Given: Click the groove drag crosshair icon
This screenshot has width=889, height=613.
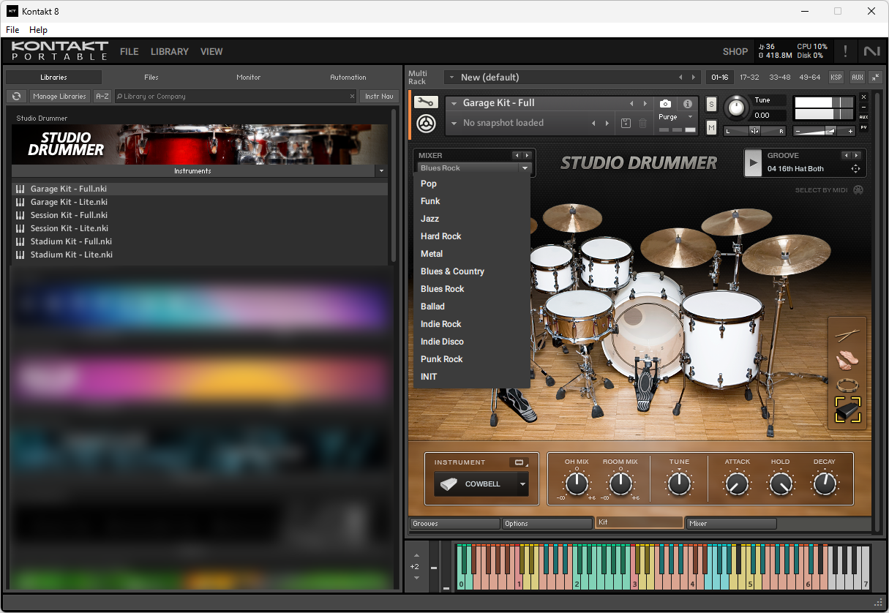Looking at the screenshot, I should (x=855, y=169).
